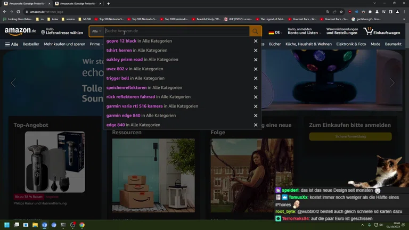Image resolution: width=409 pixels, height=230 pixels.
Task: Open the Alle search category dropdown
Action: pos(96,31)
